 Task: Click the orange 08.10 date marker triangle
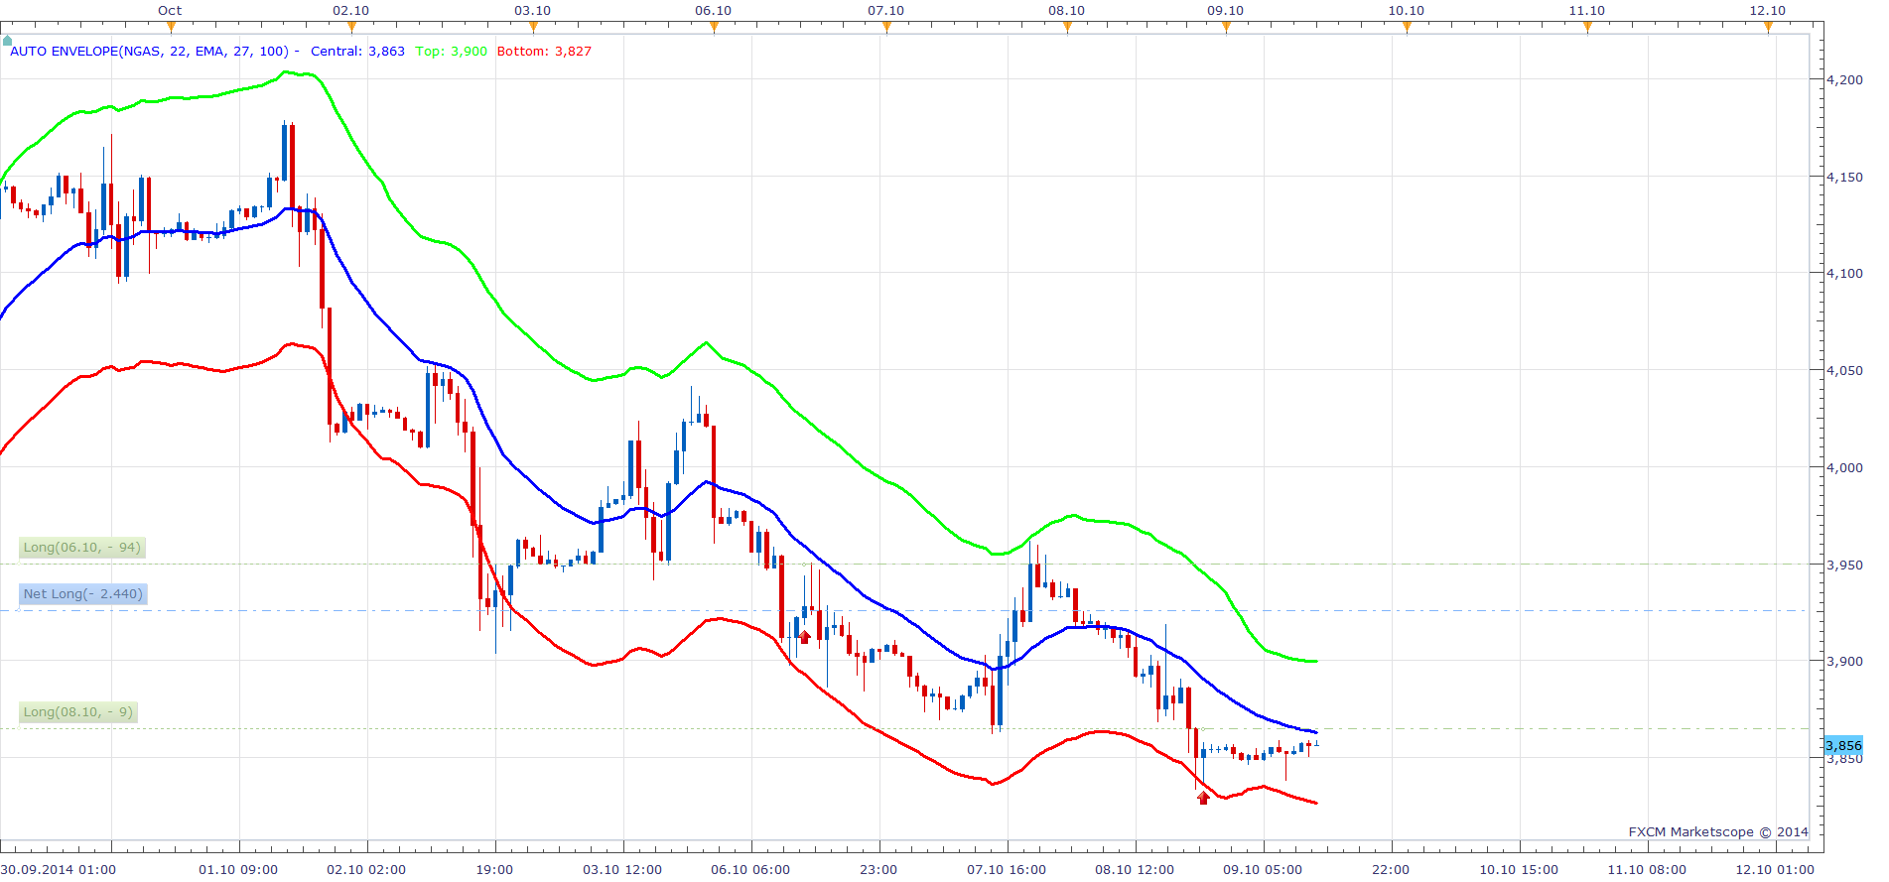point(1067,27)
